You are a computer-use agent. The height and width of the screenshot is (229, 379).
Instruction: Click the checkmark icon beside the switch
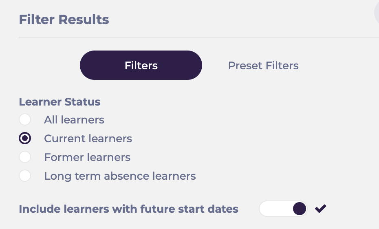(x=321, y=209)
